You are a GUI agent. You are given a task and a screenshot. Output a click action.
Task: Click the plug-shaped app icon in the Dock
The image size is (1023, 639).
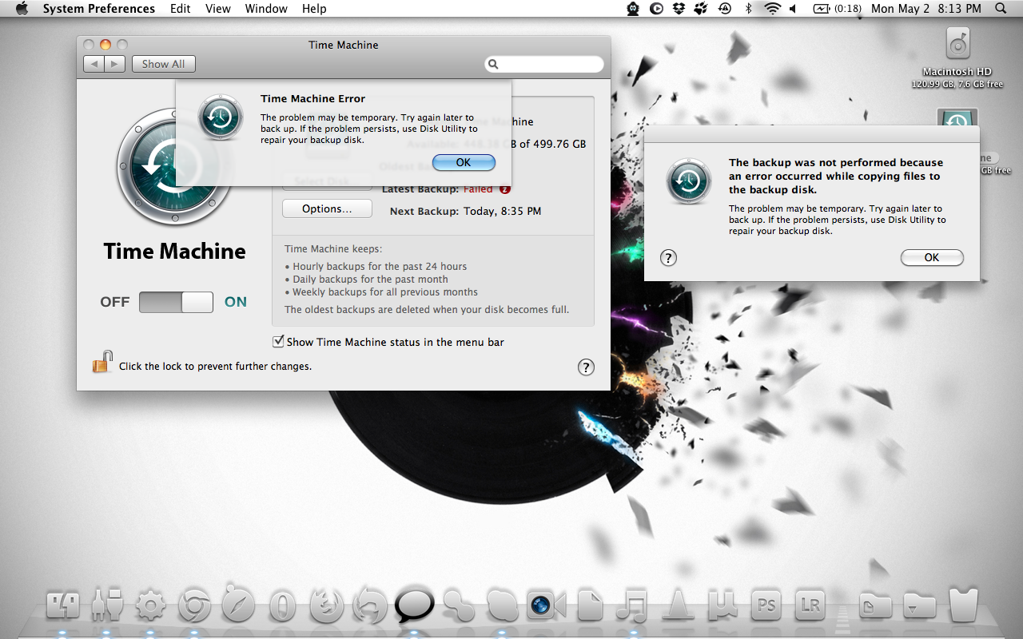[106, 605]
